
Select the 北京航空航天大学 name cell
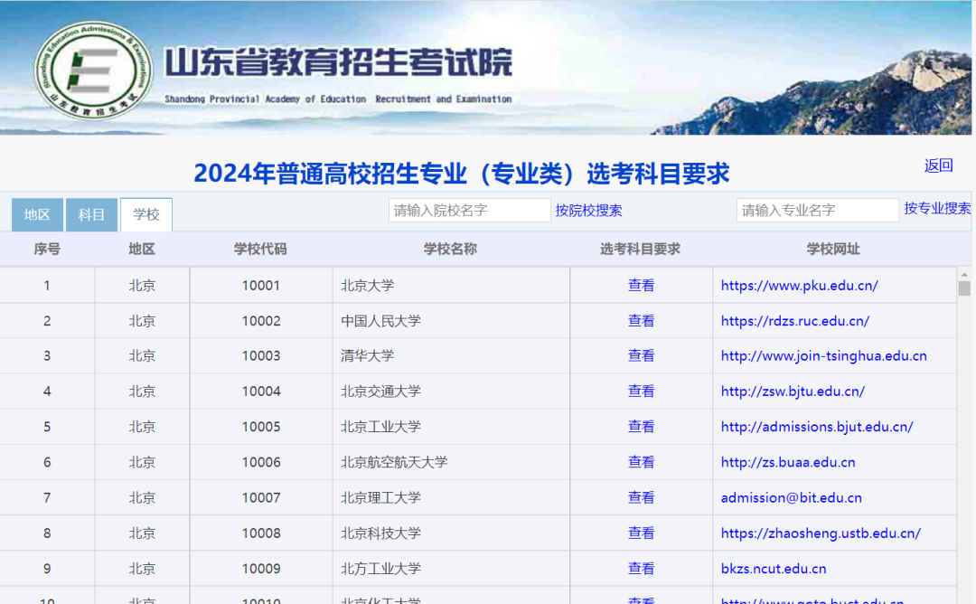[451, 462]
